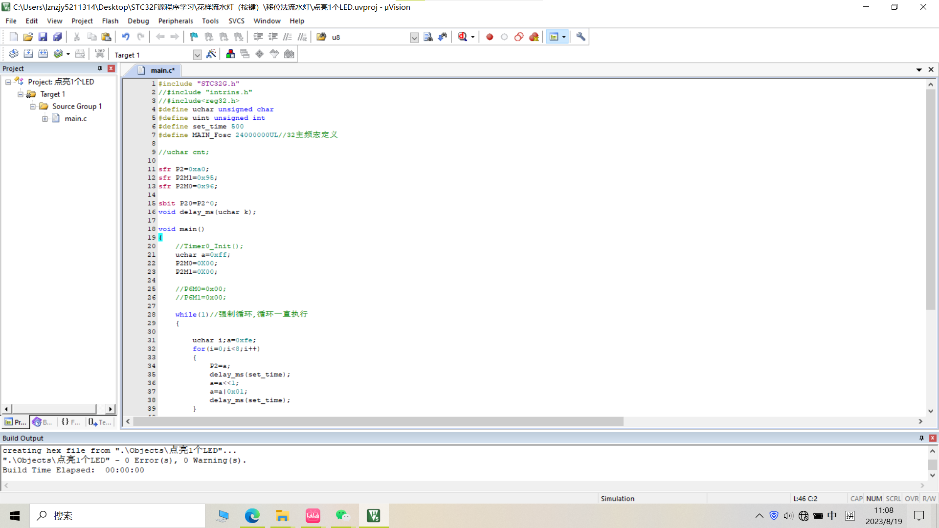Click line 34 'P2=a;' in editor
This screenshot has width=939, height=528.
point(220,366)
